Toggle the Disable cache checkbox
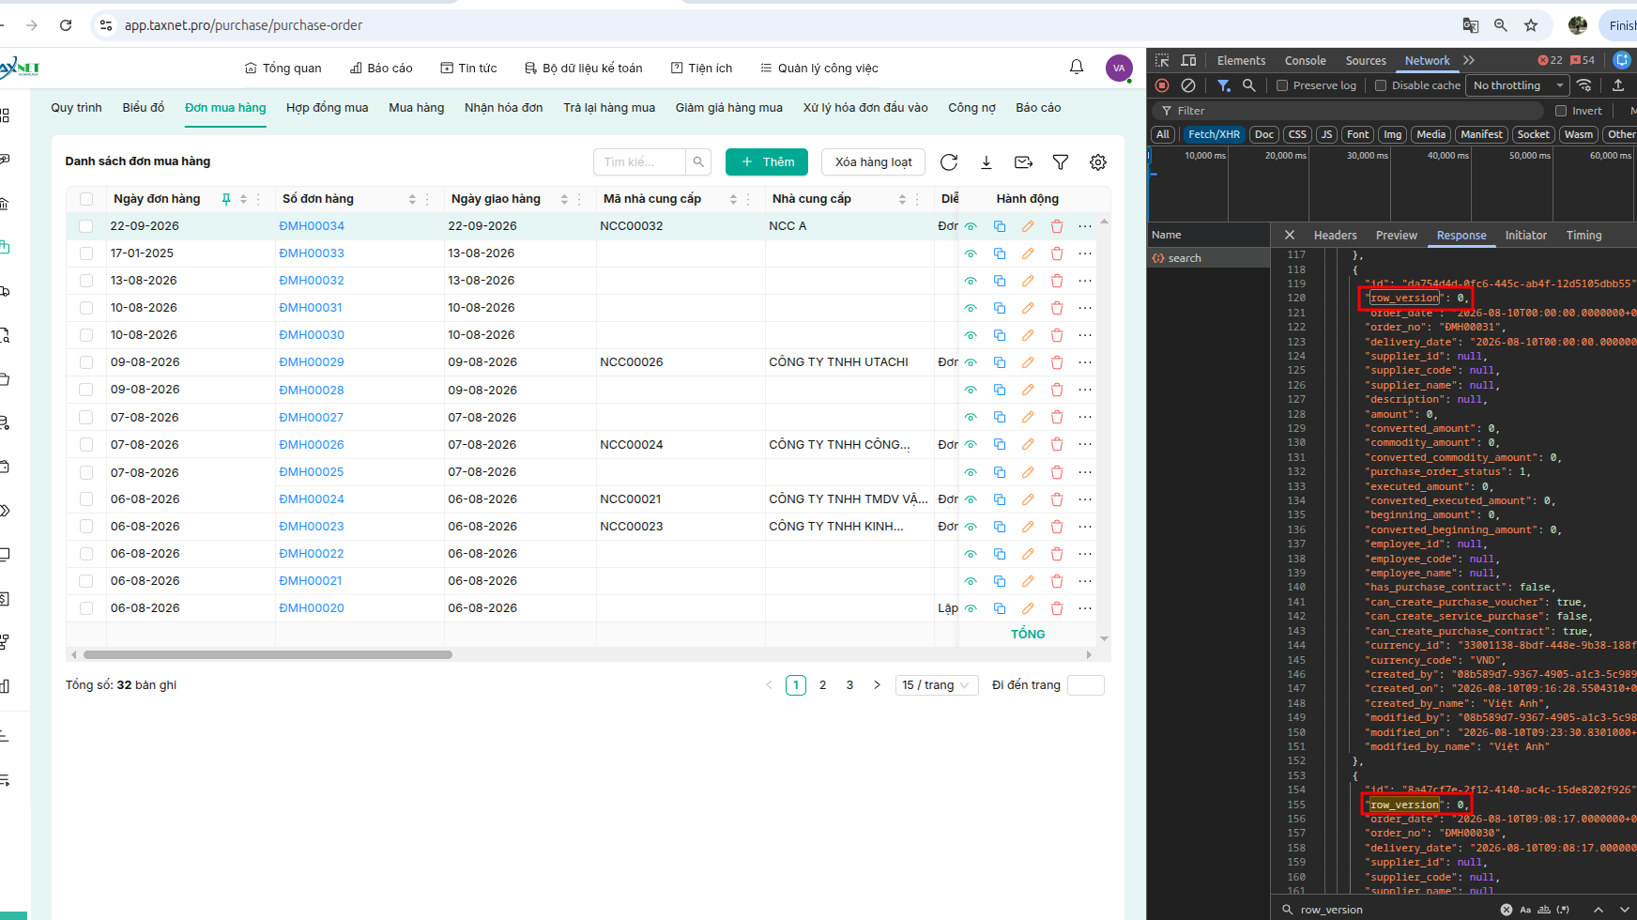This screenshot has height=920, width=1637. [1381, 85]
